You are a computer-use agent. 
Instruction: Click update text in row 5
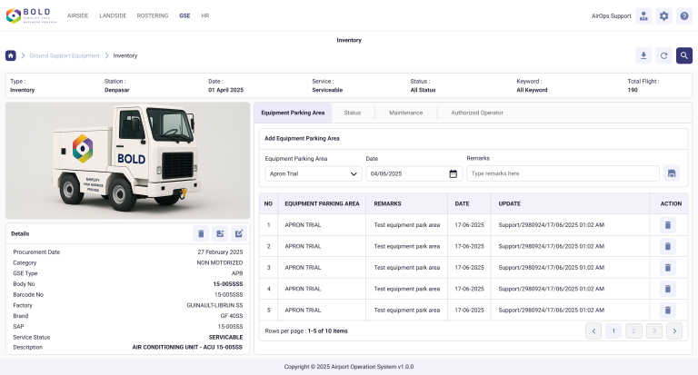coord(551,310)
